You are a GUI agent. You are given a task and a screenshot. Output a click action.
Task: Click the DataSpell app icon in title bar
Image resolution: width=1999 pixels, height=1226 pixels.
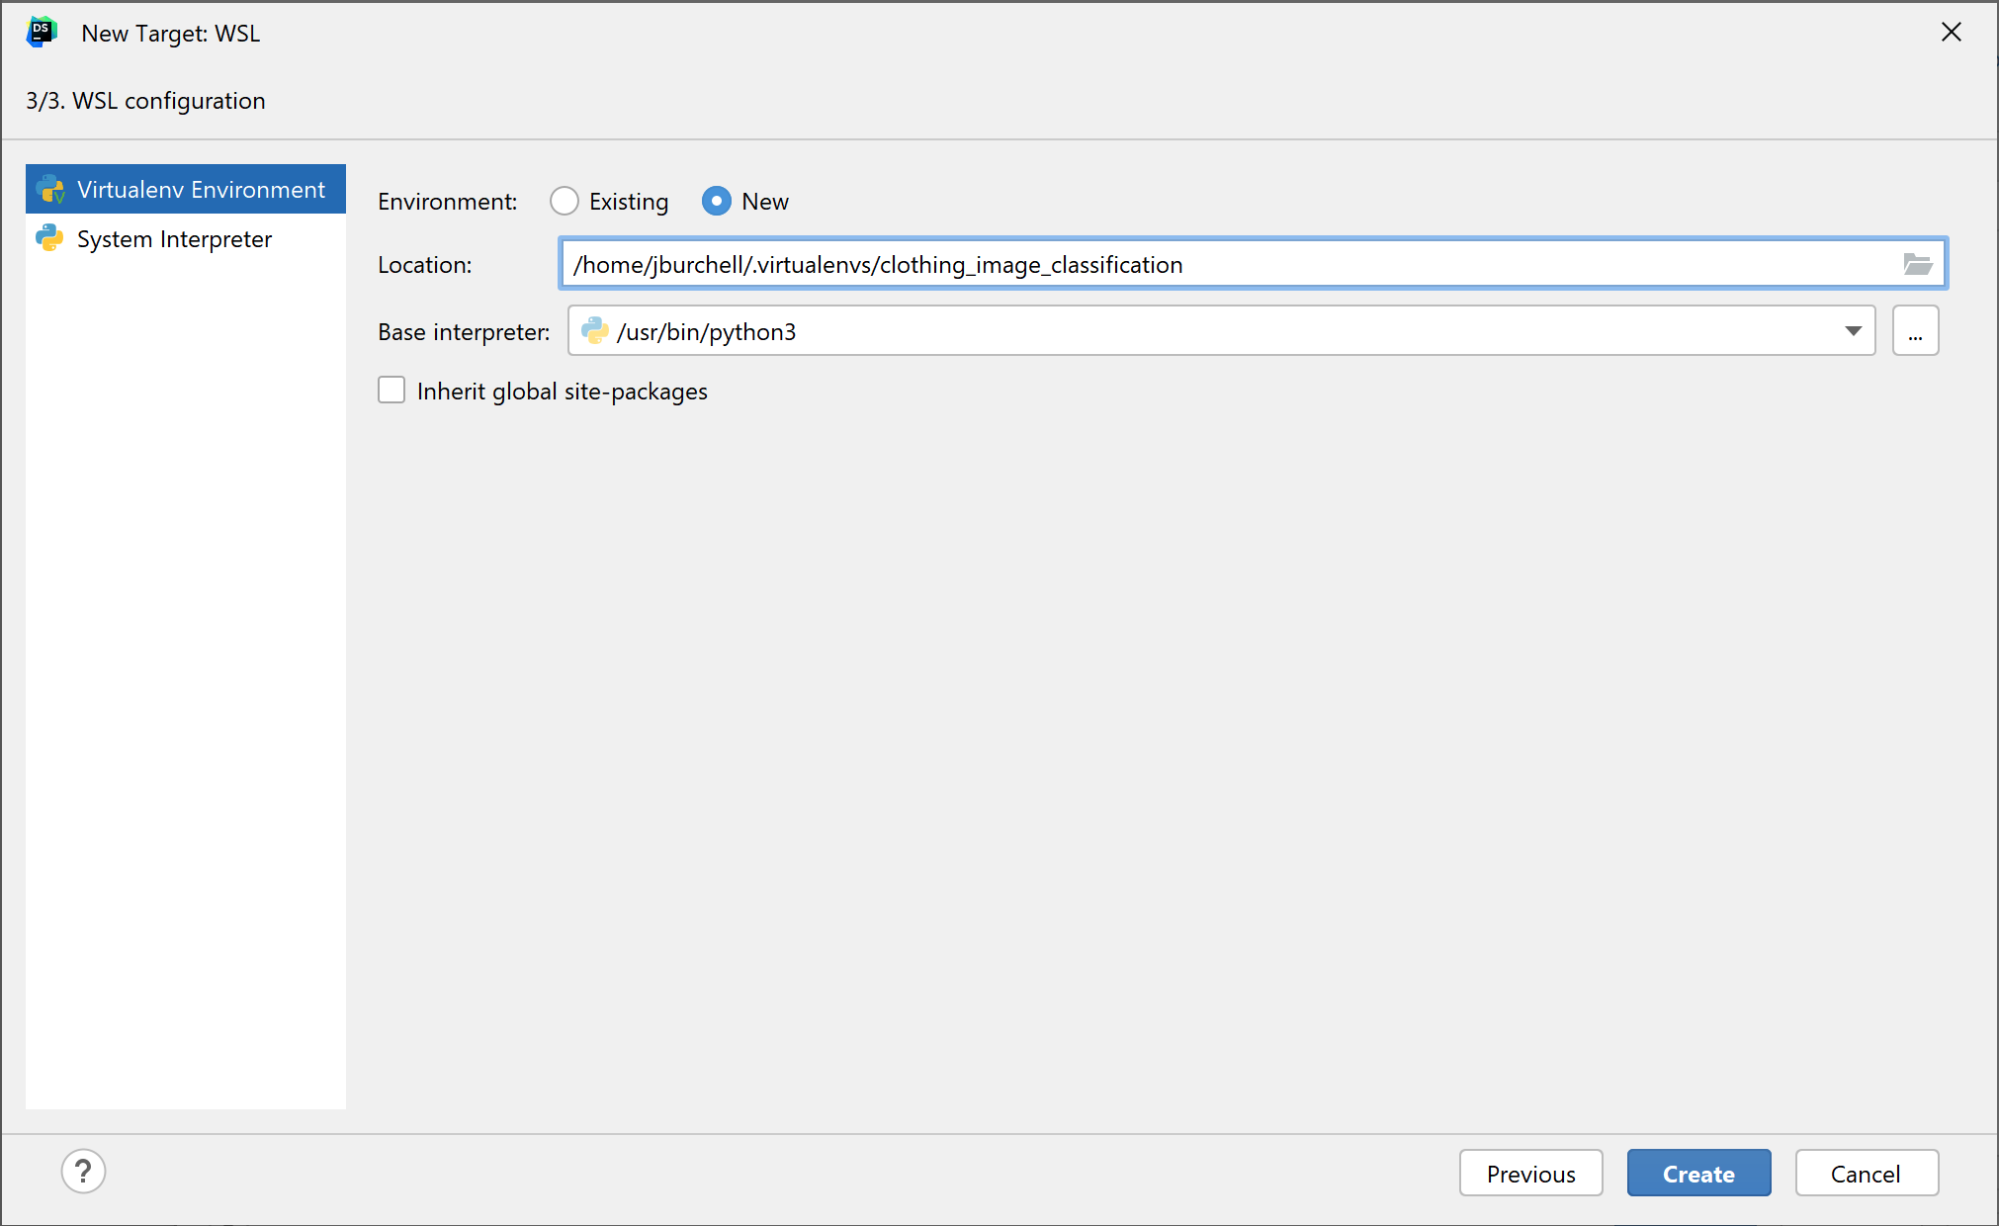click(x=42, y=32)
